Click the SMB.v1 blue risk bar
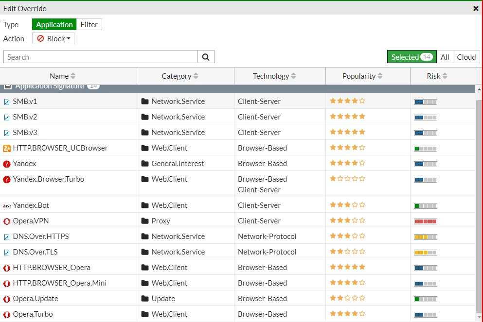483x322 pixels. pos(426,102)
